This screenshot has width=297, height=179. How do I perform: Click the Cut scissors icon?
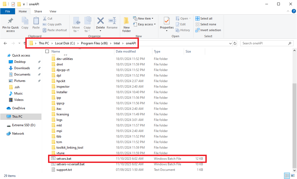tap(45, 18)
